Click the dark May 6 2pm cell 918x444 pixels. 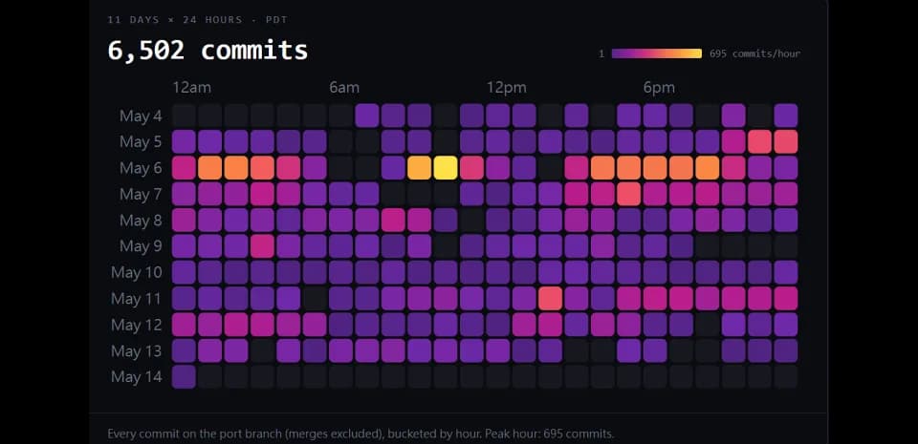(x=551, y=168)
